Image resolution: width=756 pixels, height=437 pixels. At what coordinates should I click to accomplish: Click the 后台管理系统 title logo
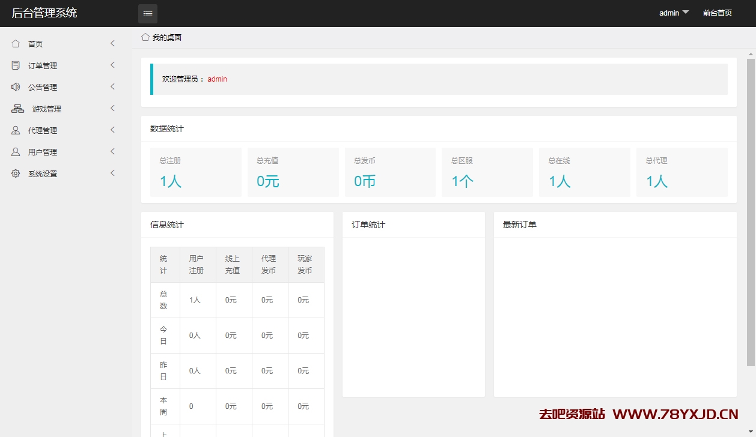click(44, 13)
